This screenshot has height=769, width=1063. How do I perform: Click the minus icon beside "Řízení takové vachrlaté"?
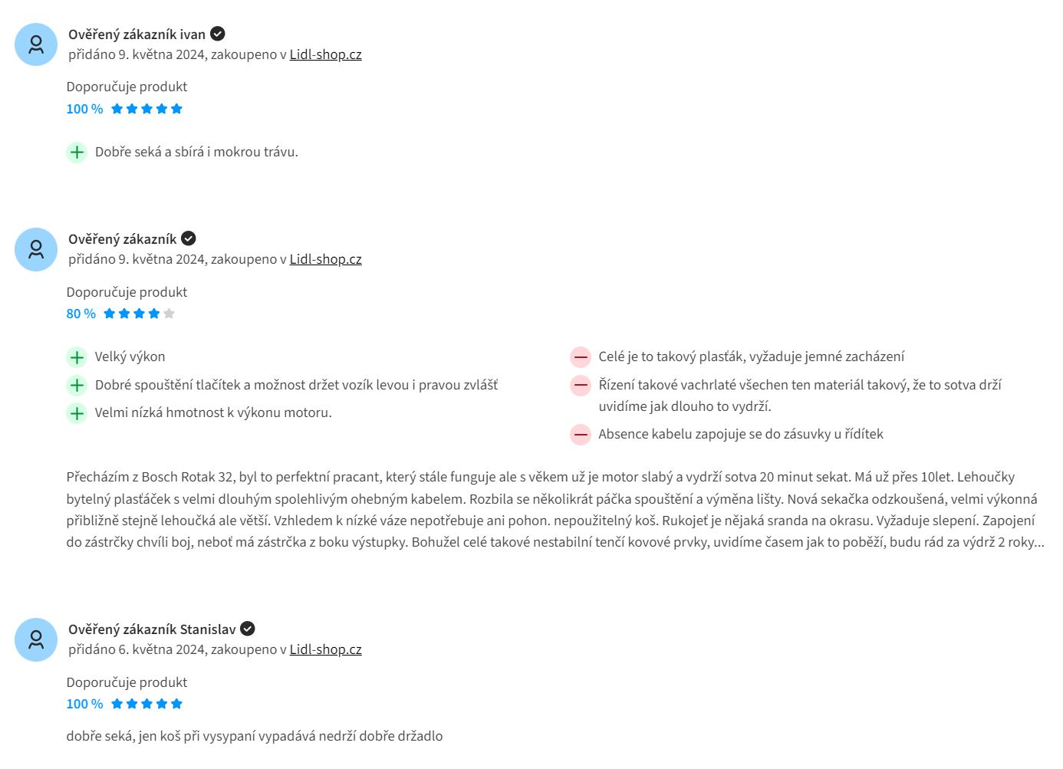(x=581, y=385)
